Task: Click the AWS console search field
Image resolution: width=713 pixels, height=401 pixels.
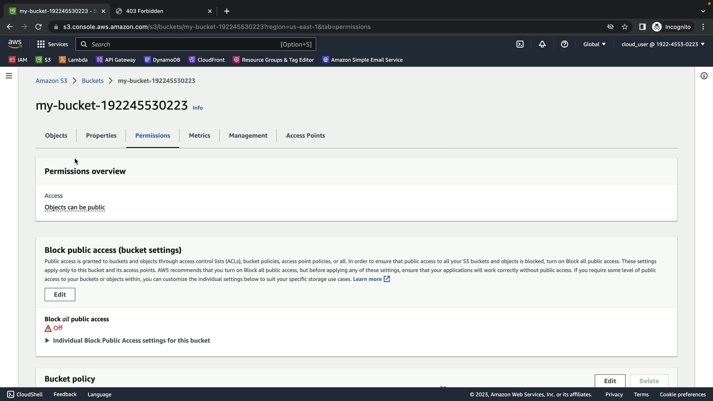Action: tap(186, 44)
